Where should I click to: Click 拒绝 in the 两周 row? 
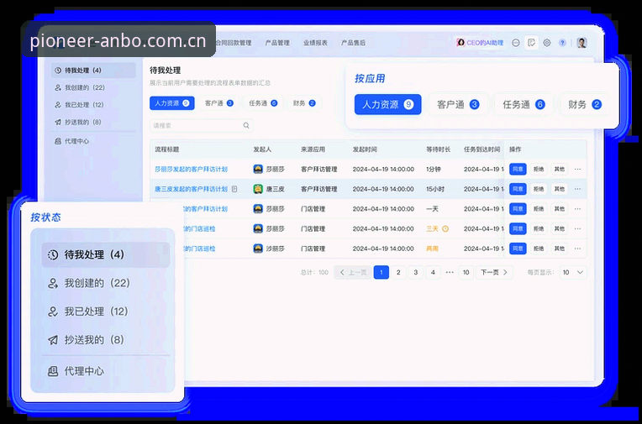pos(539,249)
